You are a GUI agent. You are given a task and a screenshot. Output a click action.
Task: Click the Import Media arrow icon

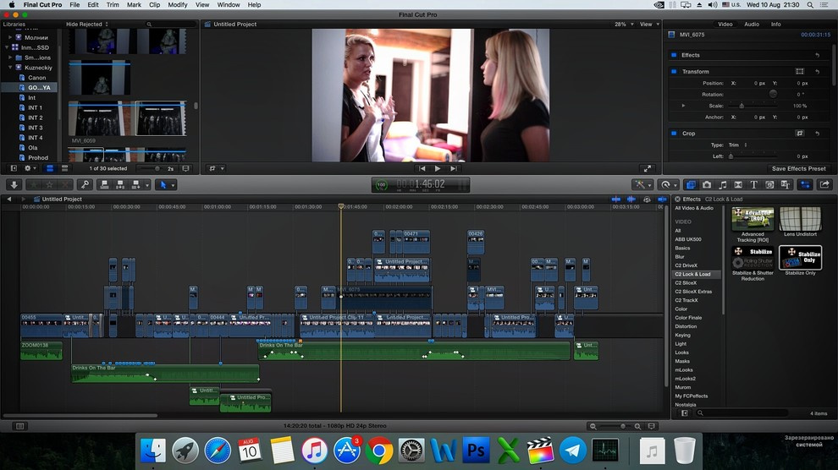(14, 184)
